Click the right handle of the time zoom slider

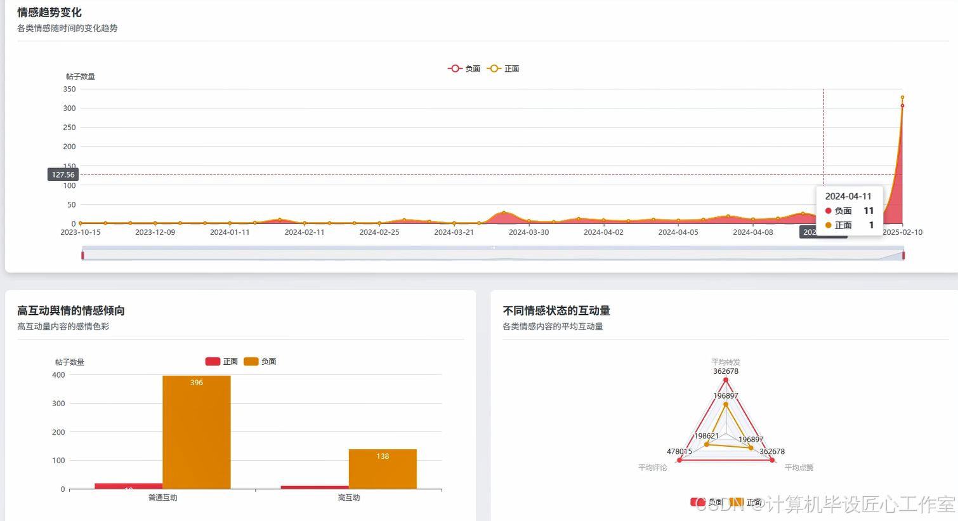click(x=903, y=255)
